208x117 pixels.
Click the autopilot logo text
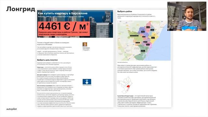click(12, 109)
